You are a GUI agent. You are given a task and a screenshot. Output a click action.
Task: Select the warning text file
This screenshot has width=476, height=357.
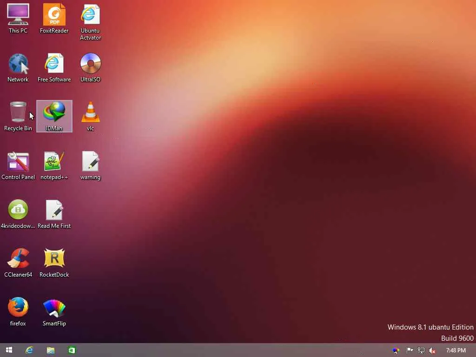tap(90, 165)
